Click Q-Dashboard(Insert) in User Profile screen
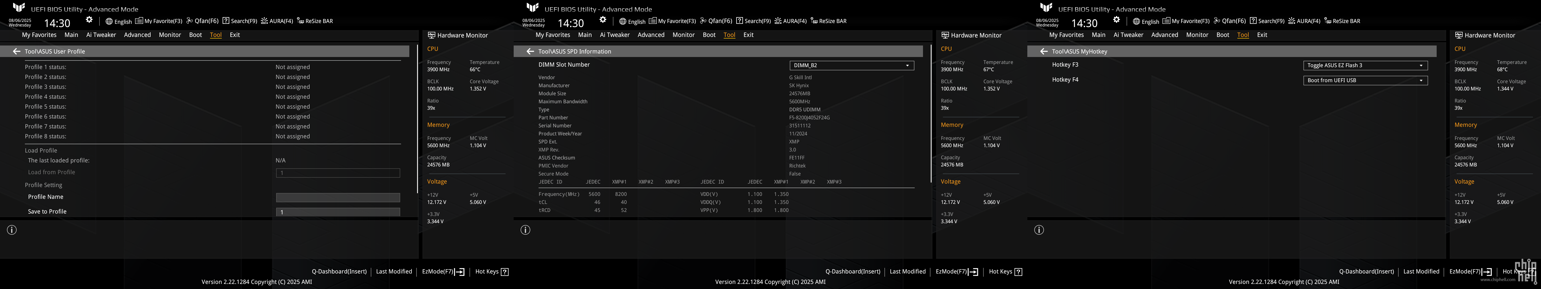The image size is (1541, 289). point(339,272)
